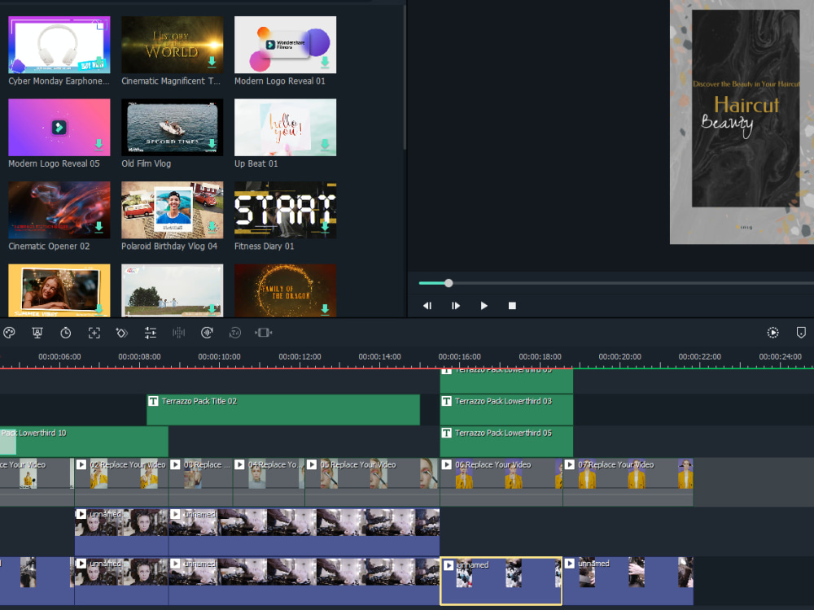Click the Modern Logo Reveal 01 label
The height and width of the screenshot is (610, 814).
click(x=280, y=81)
